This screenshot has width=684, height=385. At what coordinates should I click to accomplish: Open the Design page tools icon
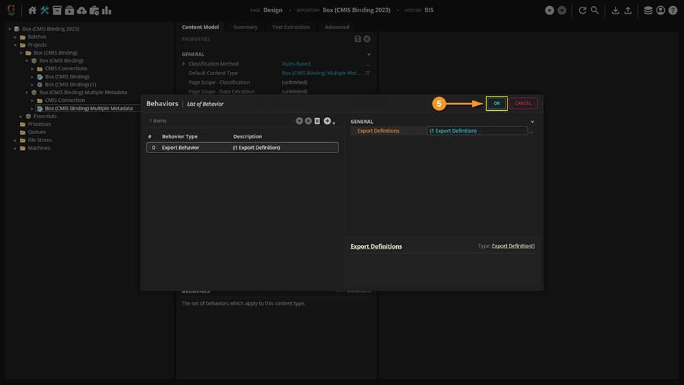tap(44, 10)
